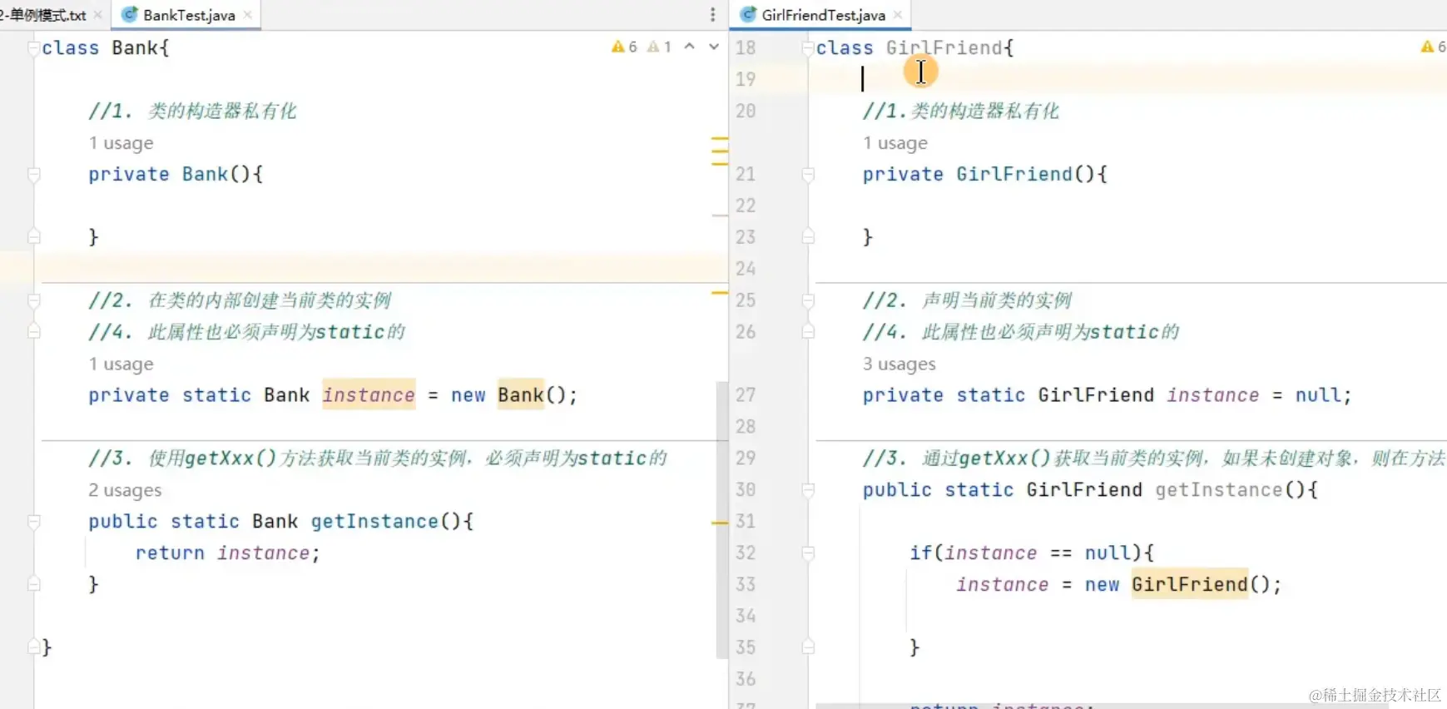Image resolution: width=1447 pixels, height=709 pixels.
Task: Click line number 30 in GirlFriendTest gutter
Action: pos(746,490)
